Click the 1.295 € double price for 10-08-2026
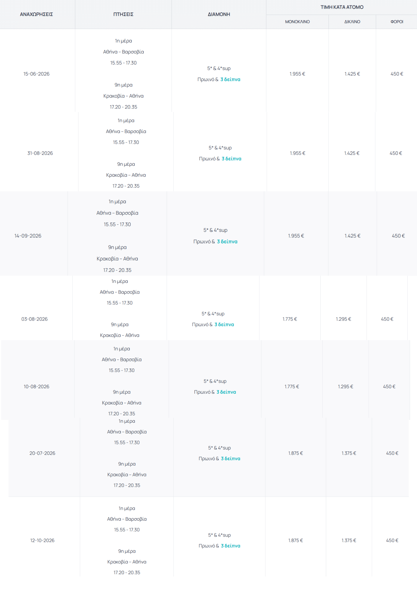The image size is (417, 590). [345, 387]
